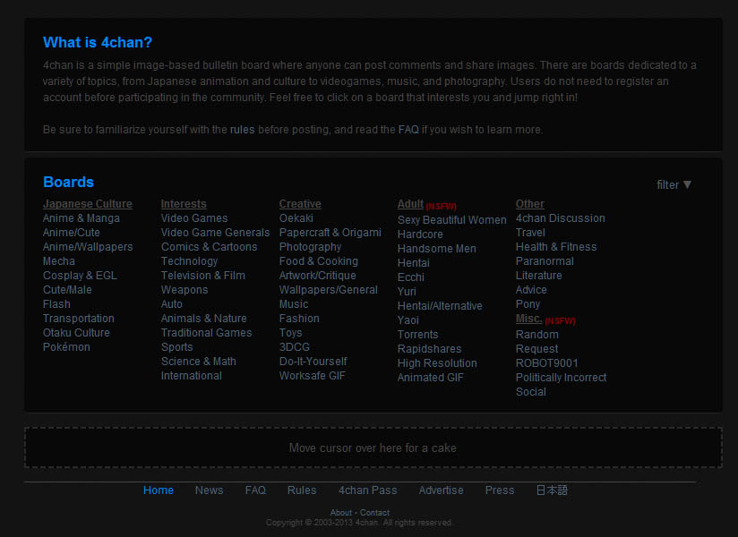Visit the Weapons board
The height and width of the screenshot is (537, 738).
(184, 290)
